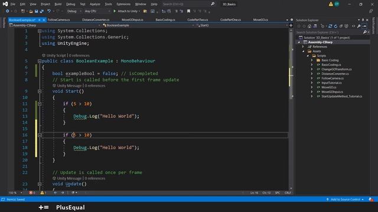Click the Save icon in the toolbar
378x212 pixels.
(37, 11)
